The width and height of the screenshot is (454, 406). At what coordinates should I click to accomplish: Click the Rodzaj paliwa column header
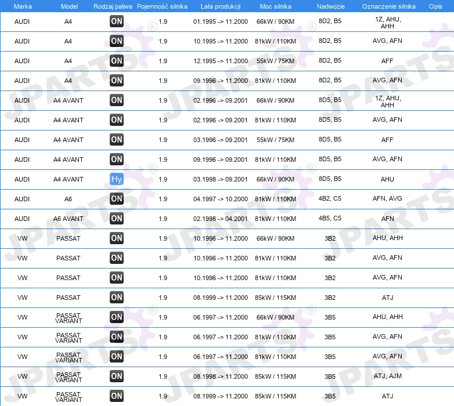coord(113,6)
